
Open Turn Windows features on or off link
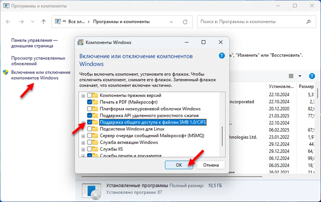point(41,75)
